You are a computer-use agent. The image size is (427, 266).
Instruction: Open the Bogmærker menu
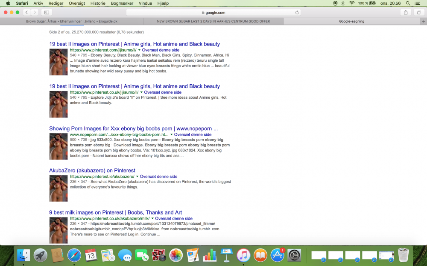[x=122, y=3]
